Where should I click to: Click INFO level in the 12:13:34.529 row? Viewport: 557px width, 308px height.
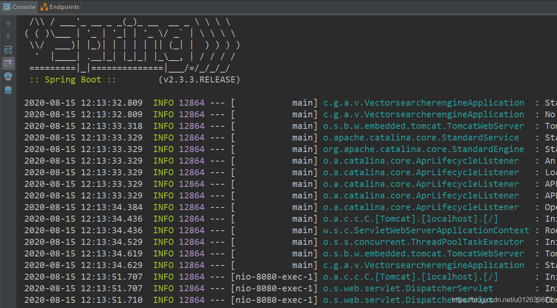[163, 242]
